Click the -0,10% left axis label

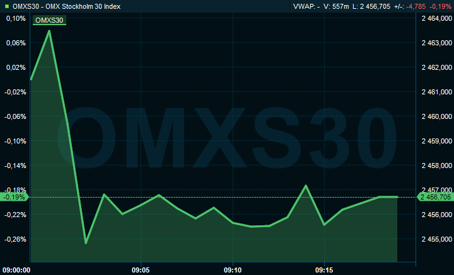coord(15,141)
